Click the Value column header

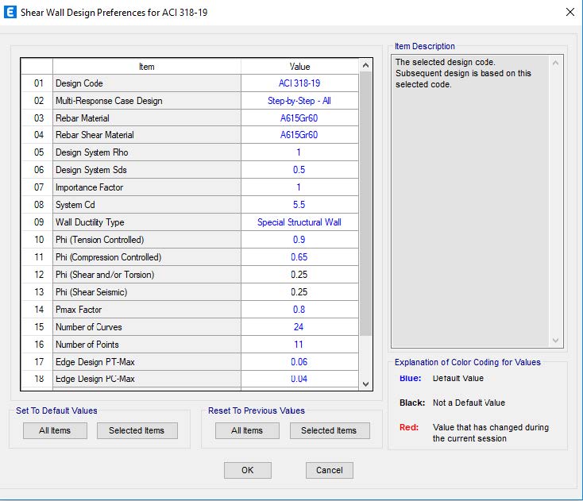pyautogui.click(x=299, y=67)
